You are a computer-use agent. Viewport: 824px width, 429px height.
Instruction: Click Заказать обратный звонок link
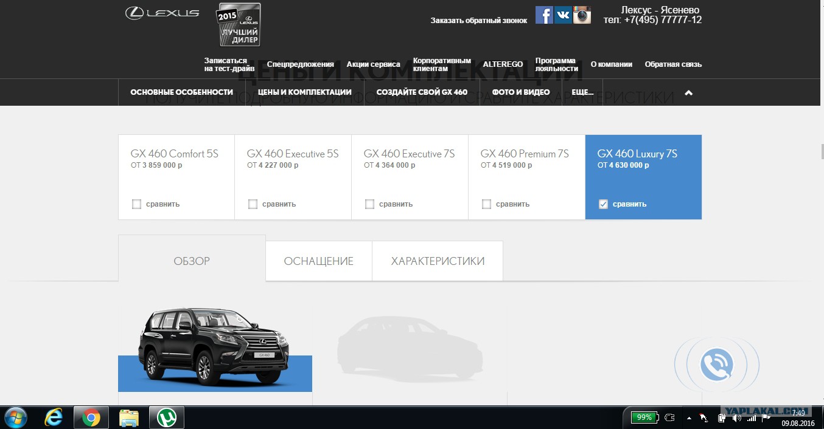coord(479,21)
